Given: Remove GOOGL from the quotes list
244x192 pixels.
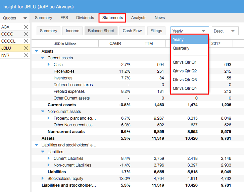Looking at the screenshot, I should (x=26, y=41).
